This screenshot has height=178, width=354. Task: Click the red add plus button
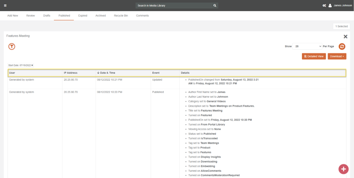(343, 169)
